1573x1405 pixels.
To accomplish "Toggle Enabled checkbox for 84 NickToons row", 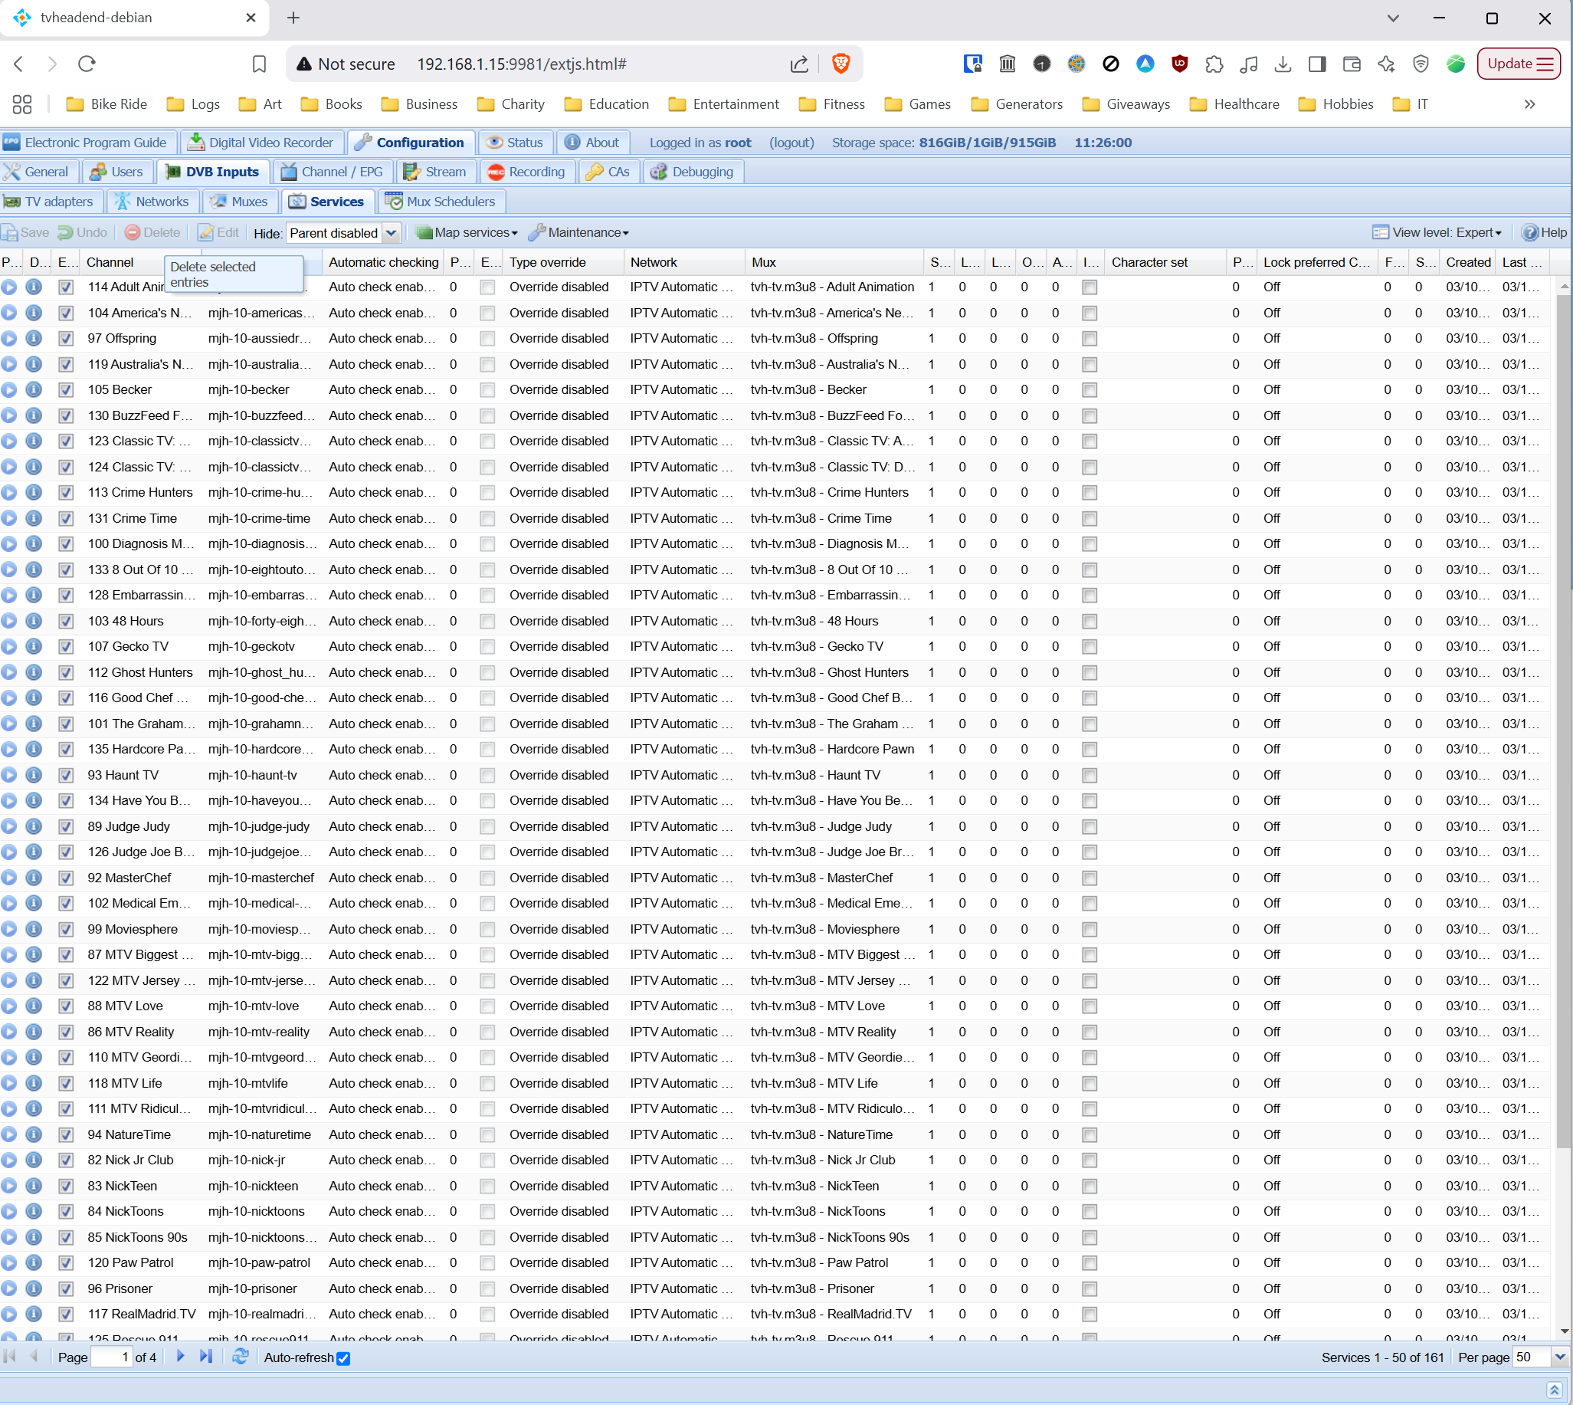I will 67,1212.
